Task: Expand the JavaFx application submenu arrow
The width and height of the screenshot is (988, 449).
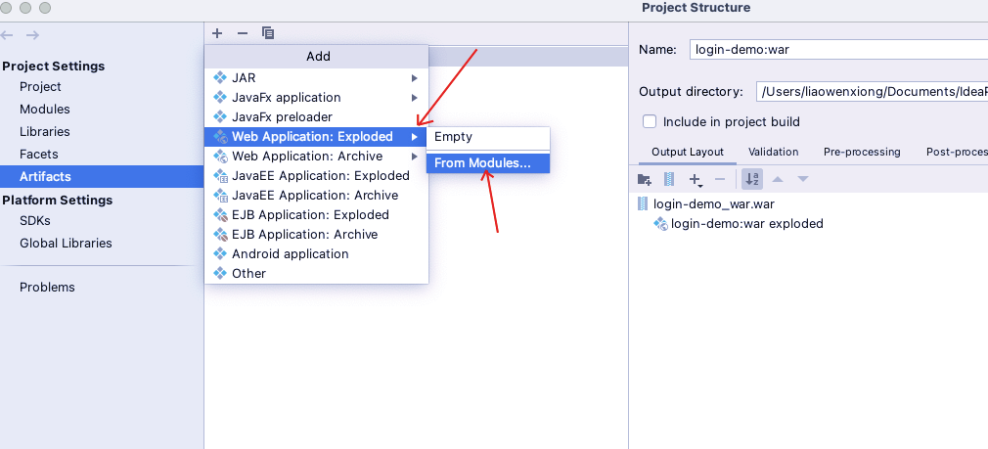Action: [x=415, y=98]
